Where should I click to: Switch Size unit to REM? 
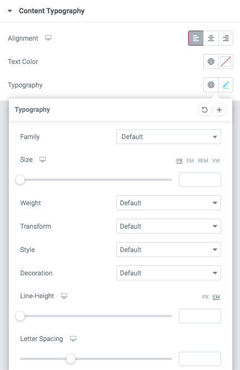click(203, 161)
